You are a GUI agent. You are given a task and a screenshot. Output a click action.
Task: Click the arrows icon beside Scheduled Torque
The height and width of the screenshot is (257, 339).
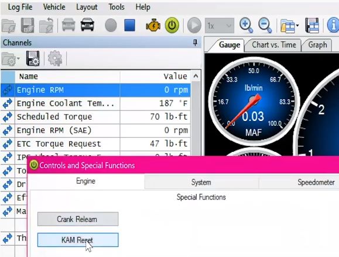click(x=8, y=117)
